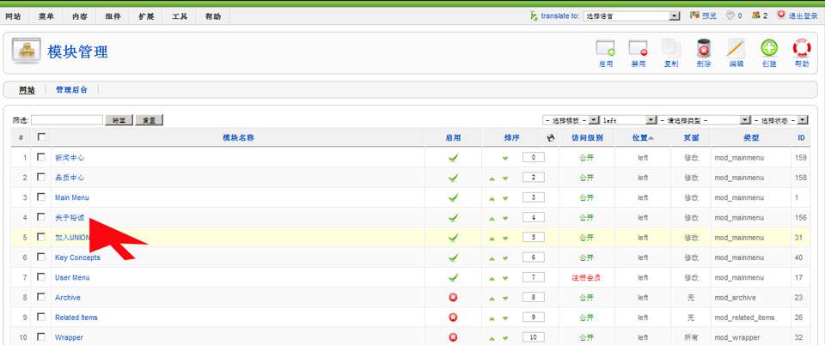825x345 pixels.
Task: Click the 复制 (copy) toolbar icon
Action: tap(671, 49)
